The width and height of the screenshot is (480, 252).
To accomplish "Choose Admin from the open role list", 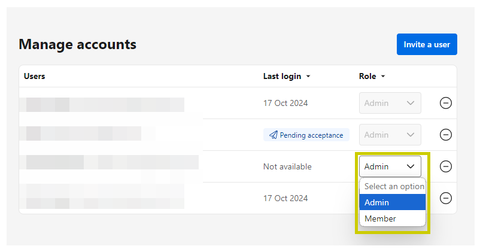I will (392, 203).
